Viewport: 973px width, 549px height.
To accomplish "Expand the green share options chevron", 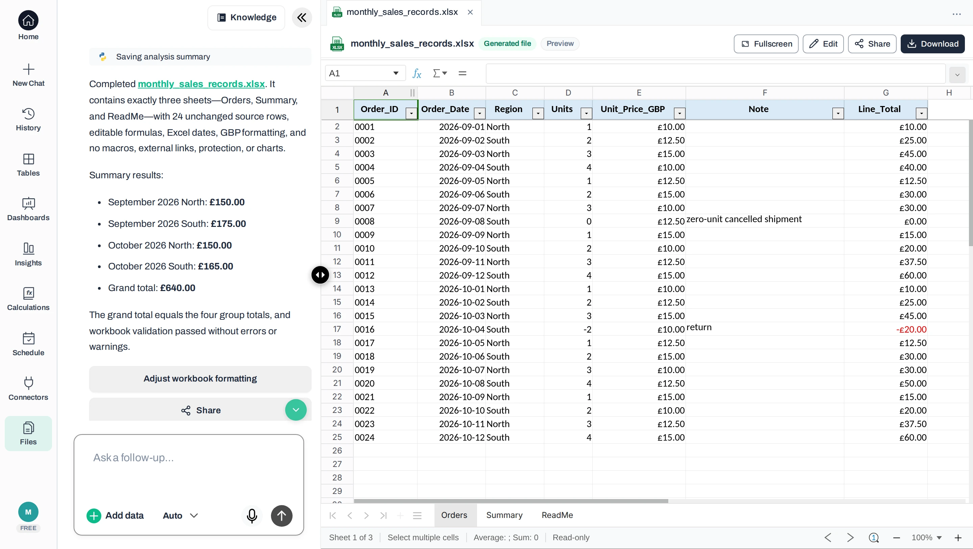I will [296, 410].
